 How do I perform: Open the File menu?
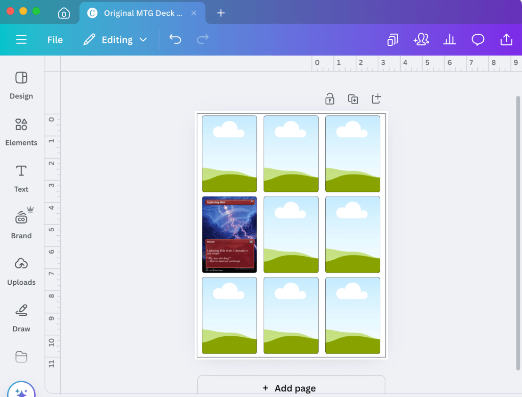tap(55, 40)
